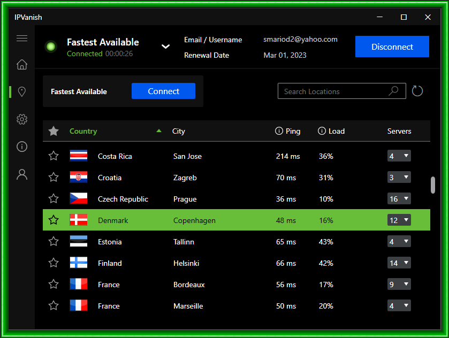Open Croatia servers dropdown
Screen dimensions: 449x338
[399, 177]
